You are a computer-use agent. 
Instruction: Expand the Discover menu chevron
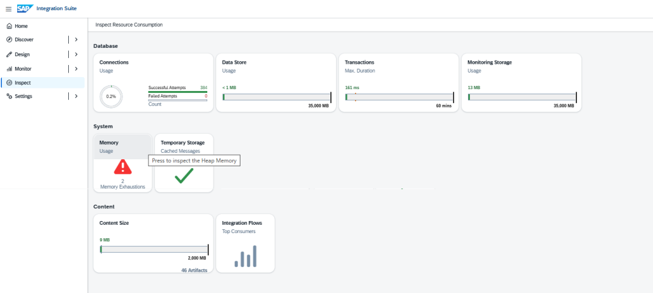[76, 39]
